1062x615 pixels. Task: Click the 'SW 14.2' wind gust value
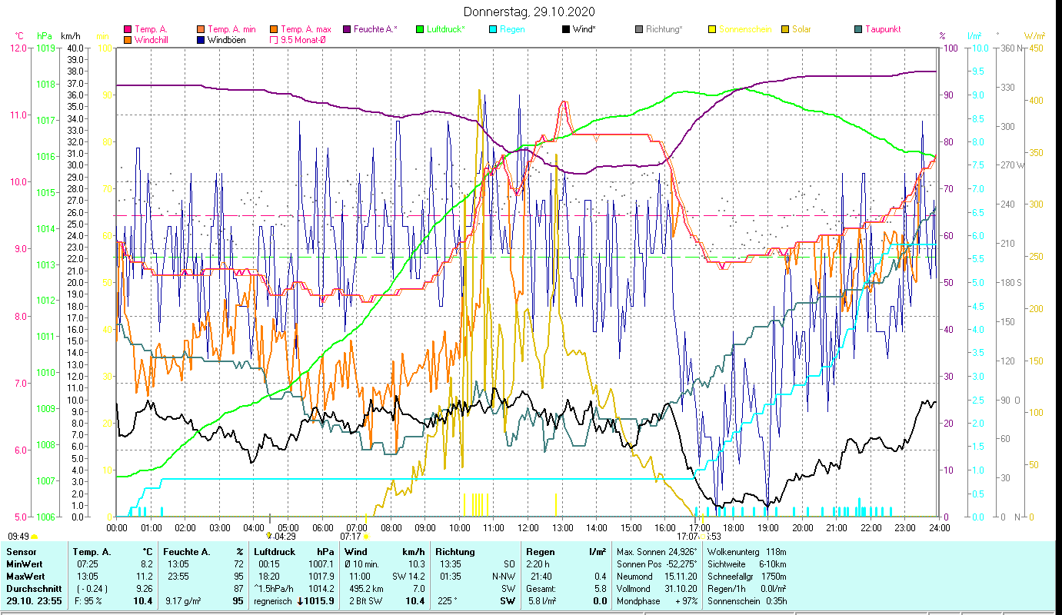tap(408, 577)
